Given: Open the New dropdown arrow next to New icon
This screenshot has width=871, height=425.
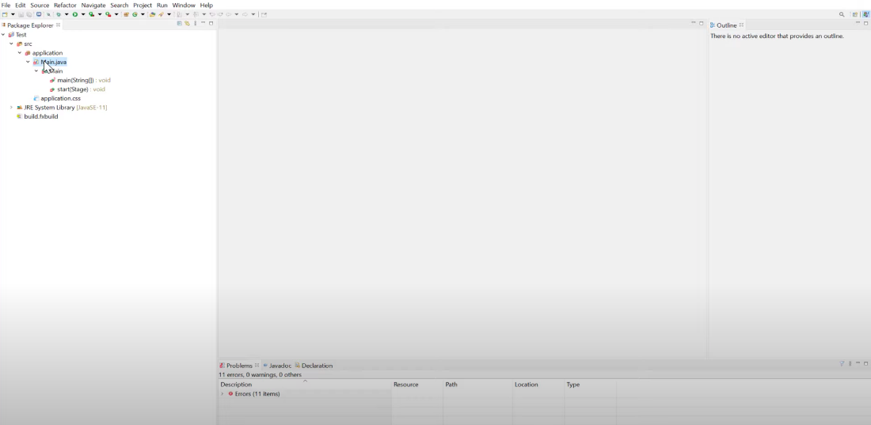Looking at the screenshot, I should [13, 14].
